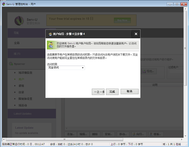Click the Serv-U logo in the header
Viewport: 189px width, 147px height.
19,21
